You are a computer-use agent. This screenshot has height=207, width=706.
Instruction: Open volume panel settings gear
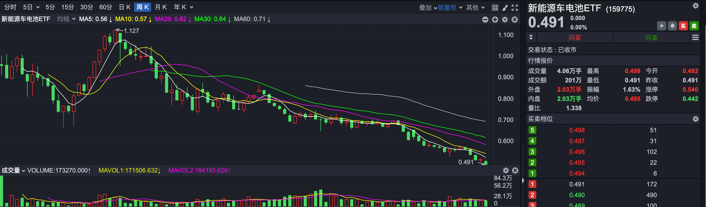[506, 170]
